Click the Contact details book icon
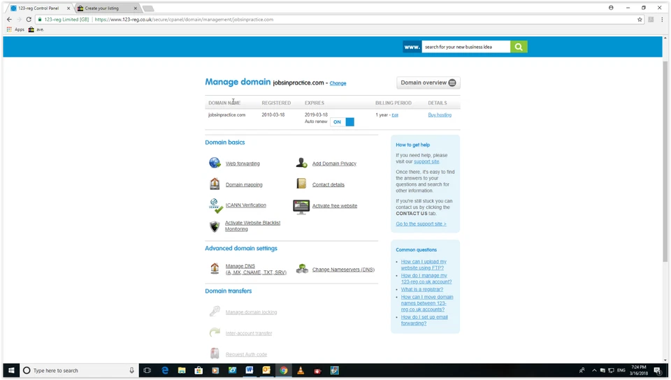671x380 pixels. (301, 184)
